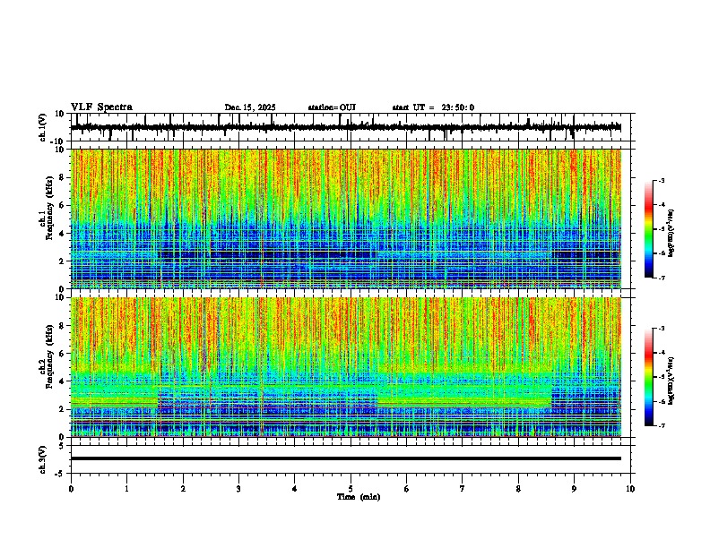Click the ch.1 colorbar log(PSD) label

point(671,233)
